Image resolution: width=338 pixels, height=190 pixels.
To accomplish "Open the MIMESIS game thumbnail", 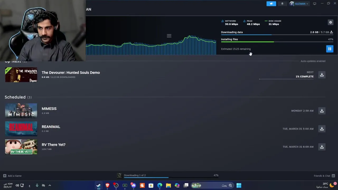I will [x=21, y=110].
